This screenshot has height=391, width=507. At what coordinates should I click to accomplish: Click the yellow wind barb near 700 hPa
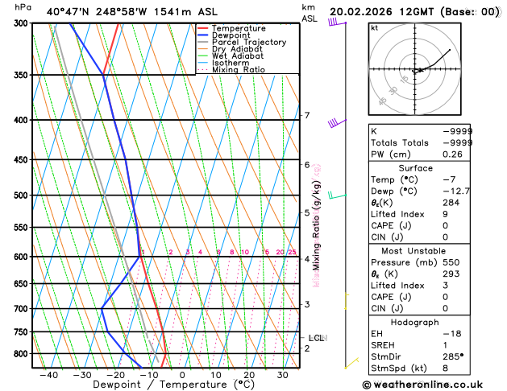[x=346, y=299]
